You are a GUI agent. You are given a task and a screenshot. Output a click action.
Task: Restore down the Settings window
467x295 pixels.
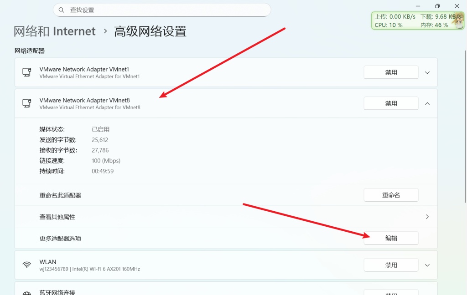[x=437, y=6]
